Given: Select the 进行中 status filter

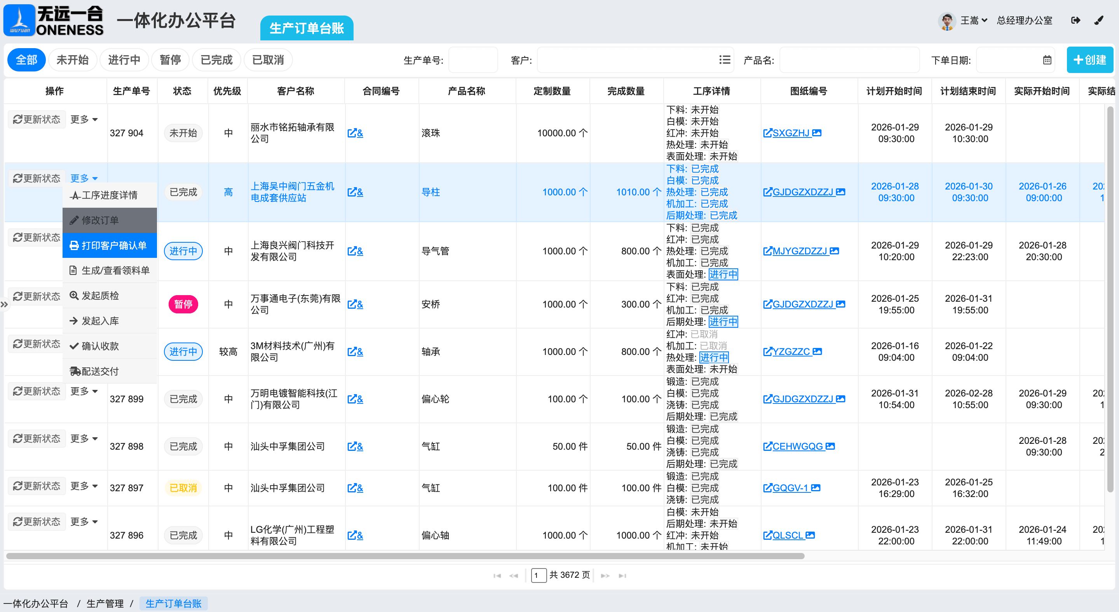Looking at the screenshot, I should click(124, 60).
